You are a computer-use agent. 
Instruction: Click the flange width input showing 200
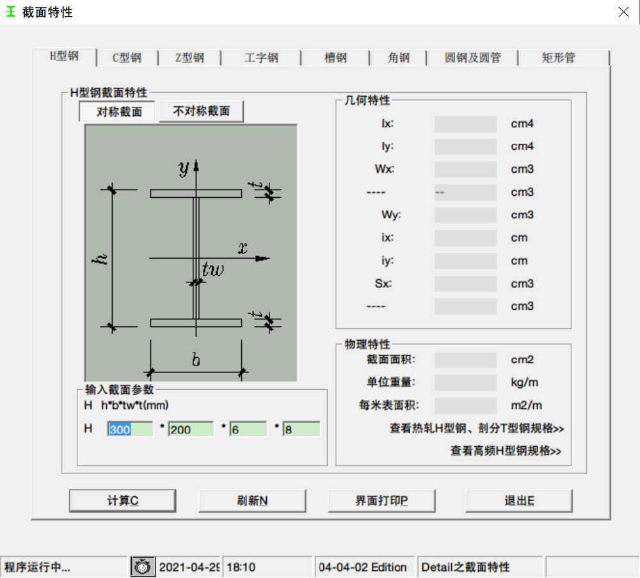(189, 428)
